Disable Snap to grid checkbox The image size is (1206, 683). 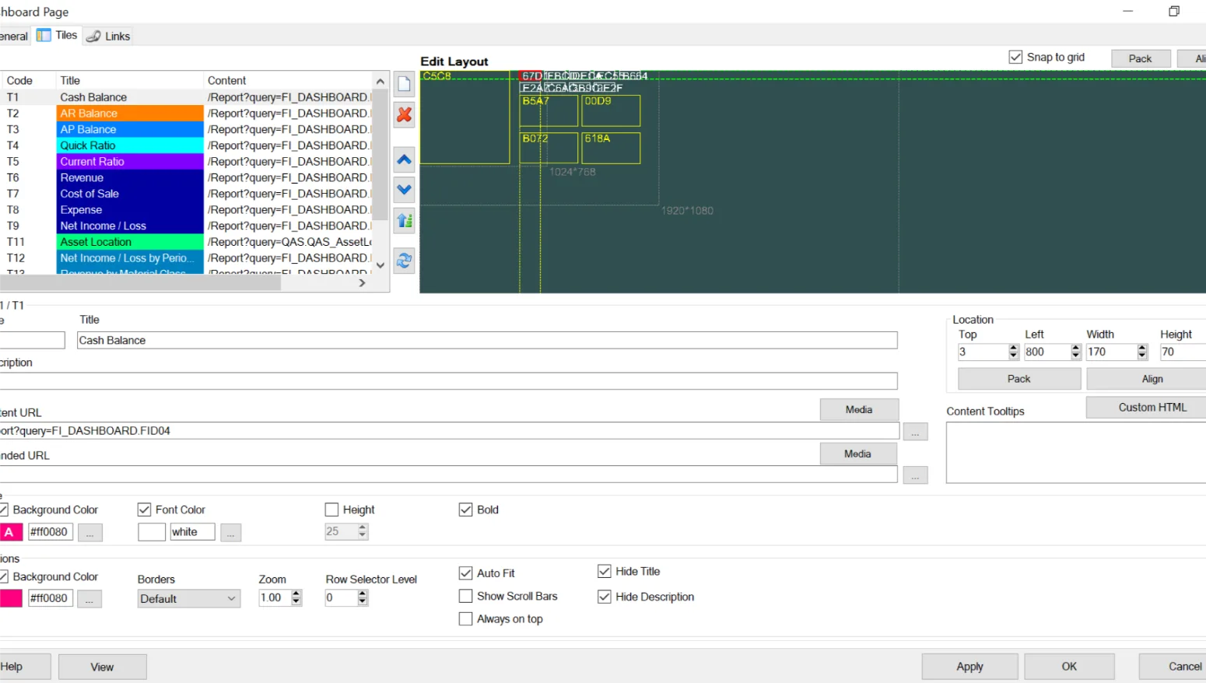(1015, 58)
